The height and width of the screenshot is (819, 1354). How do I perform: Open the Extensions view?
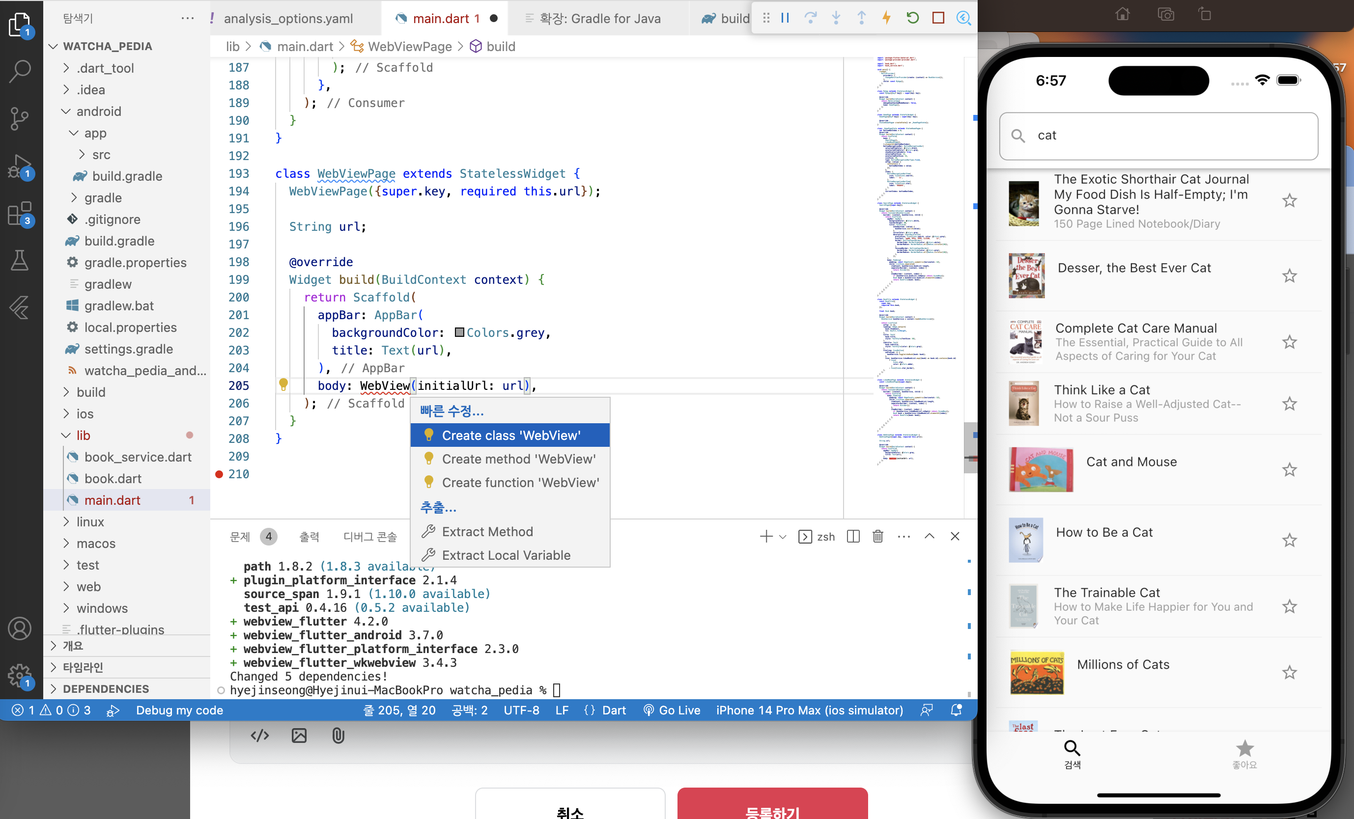tap(20, 214)
